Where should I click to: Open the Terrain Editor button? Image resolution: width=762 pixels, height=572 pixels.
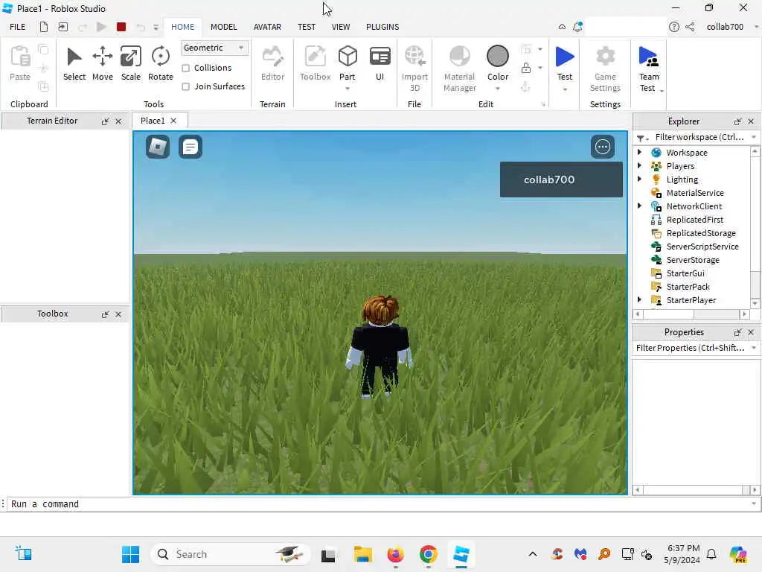click(272, 63)
